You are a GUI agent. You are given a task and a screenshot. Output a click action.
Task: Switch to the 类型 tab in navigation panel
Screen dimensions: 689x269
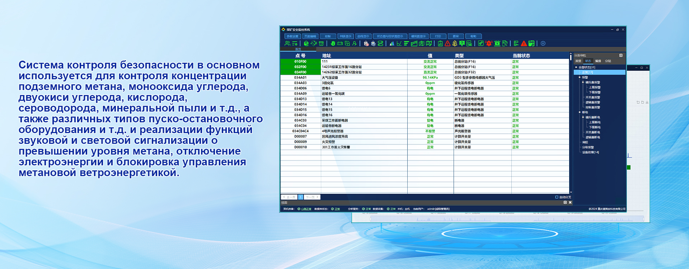pos(578,61)
